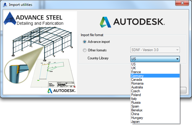Pick Benelux in the library list
Screen dimensions: 192x126
click(x=155, y=110)
